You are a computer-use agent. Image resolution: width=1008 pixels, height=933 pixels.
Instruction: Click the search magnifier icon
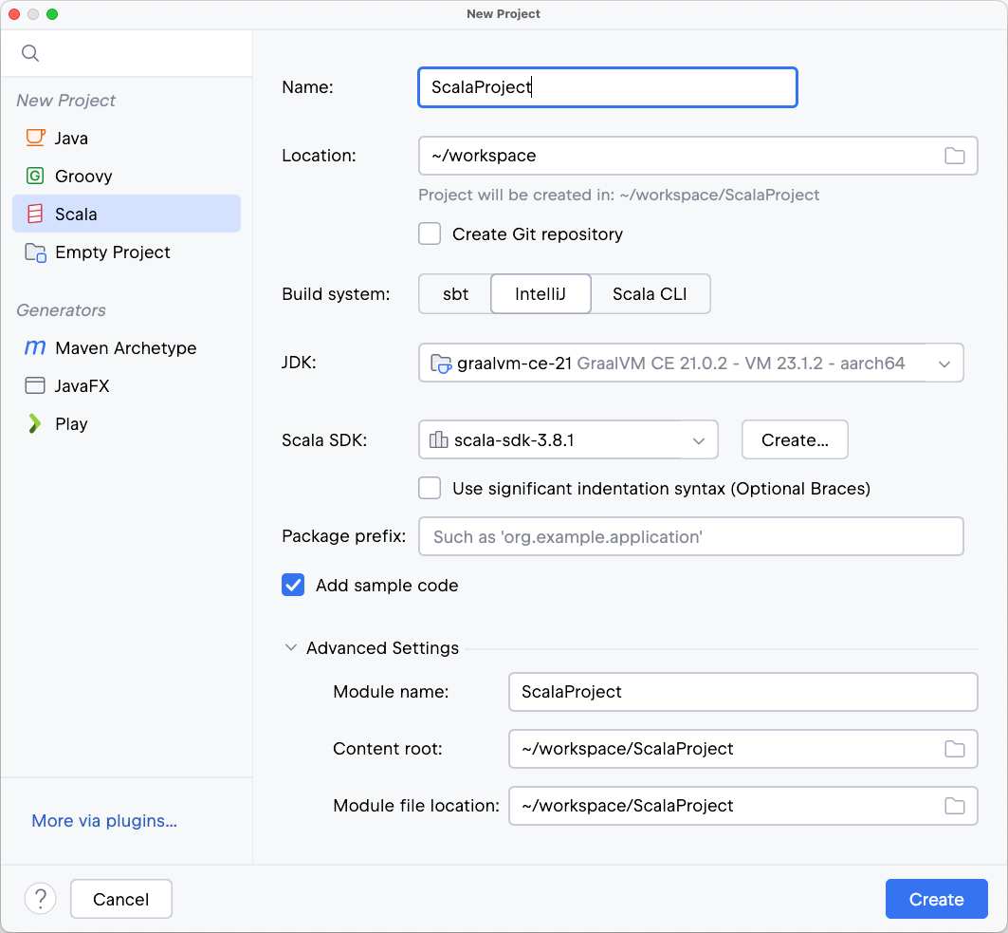click(x=29, y=53)
